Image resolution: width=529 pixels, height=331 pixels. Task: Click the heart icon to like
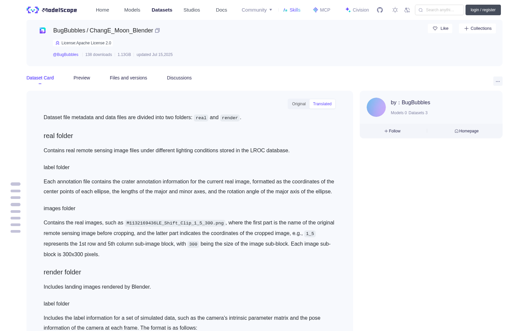(435, 28)
